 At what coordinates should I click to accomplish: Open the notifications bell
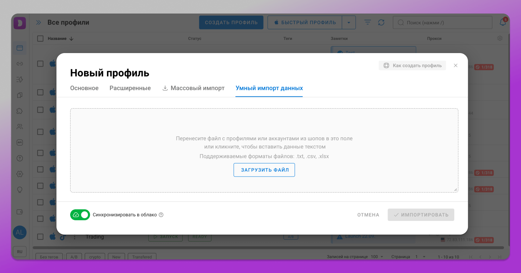pyautogui.click(x=503, y=23)
